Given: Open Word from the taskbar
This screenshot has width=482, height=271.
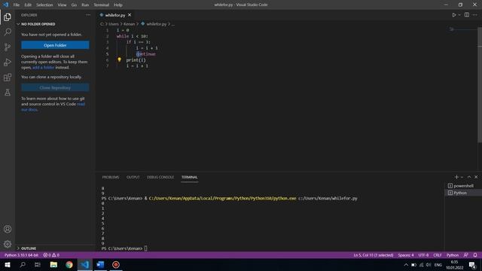Looking at the screenshot, I should [x=100, y=264].
